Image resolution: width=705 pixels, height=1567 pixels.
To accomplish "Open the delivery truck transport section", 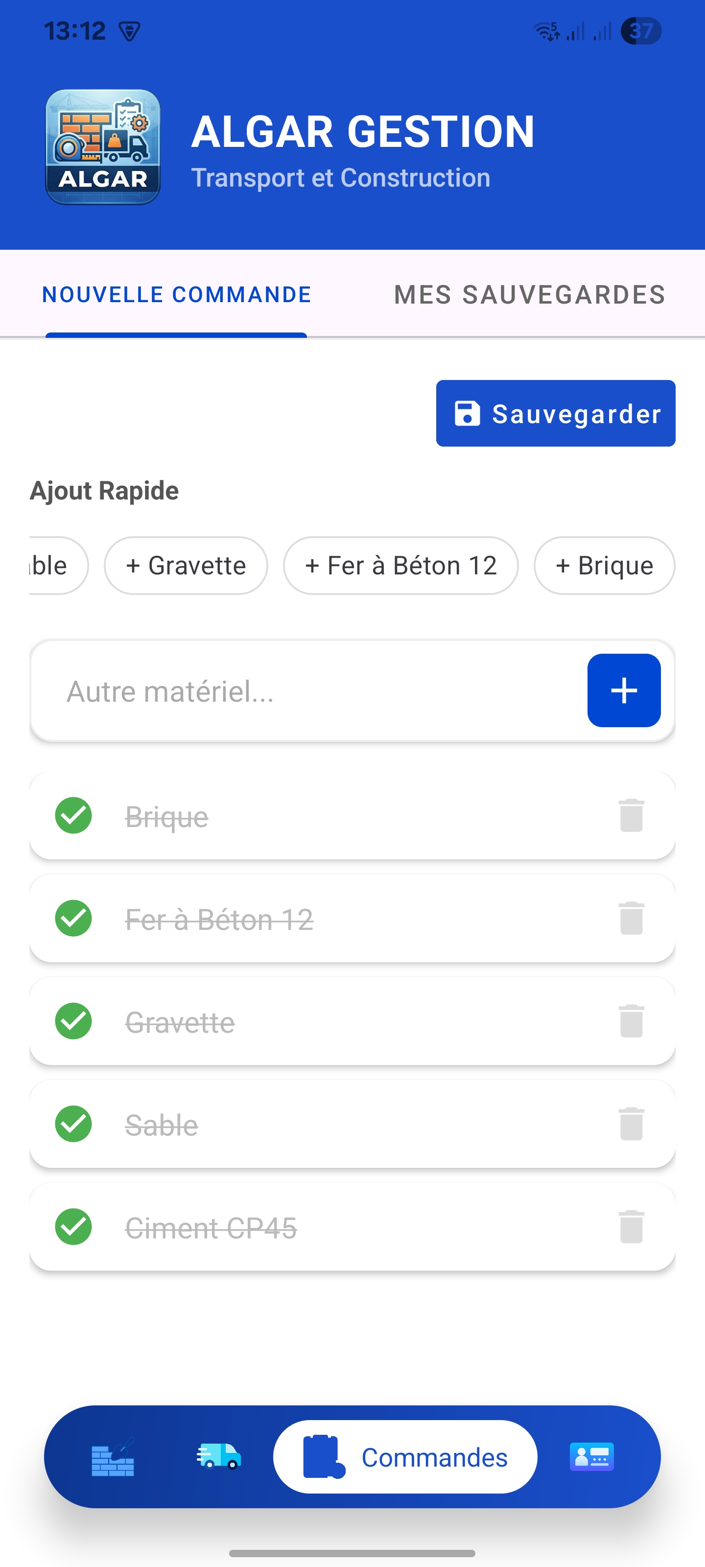I will click(219, 1457).
